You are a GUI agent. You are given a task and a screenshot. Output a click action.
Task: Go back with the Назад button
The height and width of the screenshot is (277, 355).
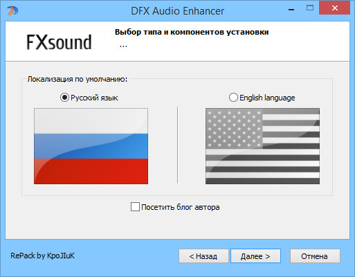203,256
